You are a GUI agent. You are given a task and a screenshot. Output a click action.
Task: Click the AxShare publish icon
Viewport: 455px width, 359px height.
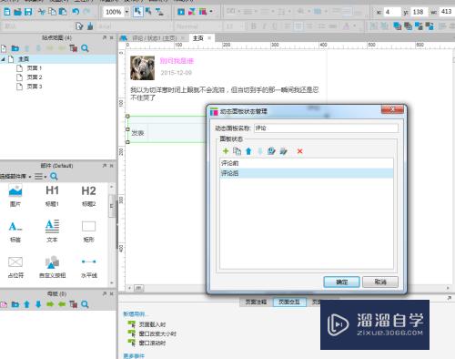click(192, 12)
